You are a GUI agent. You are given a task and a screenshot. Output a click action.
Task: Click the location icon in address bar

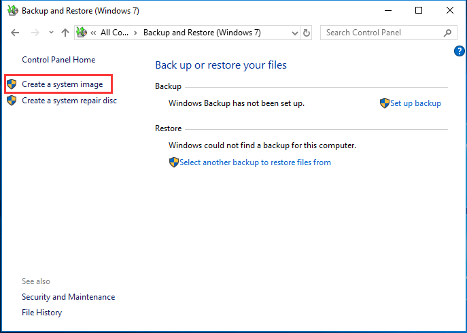[82, 33]
